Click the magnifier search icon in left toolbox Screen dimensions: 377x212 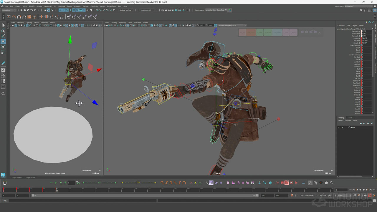[x=4, y=94]
